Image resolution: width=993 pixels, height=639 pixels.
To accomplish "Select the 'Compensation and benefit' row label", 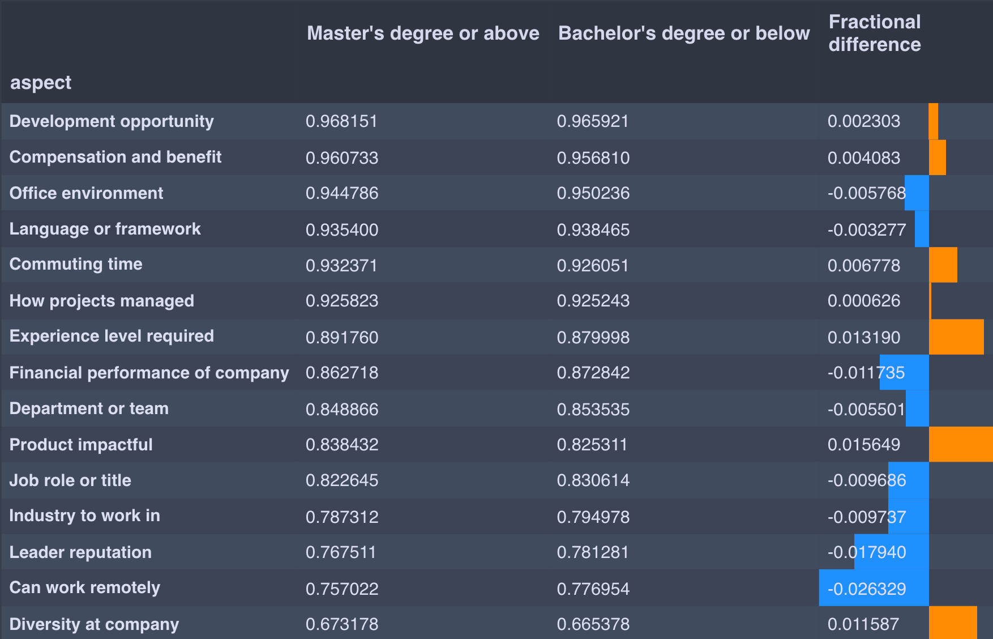I will [x=115, y=157].
